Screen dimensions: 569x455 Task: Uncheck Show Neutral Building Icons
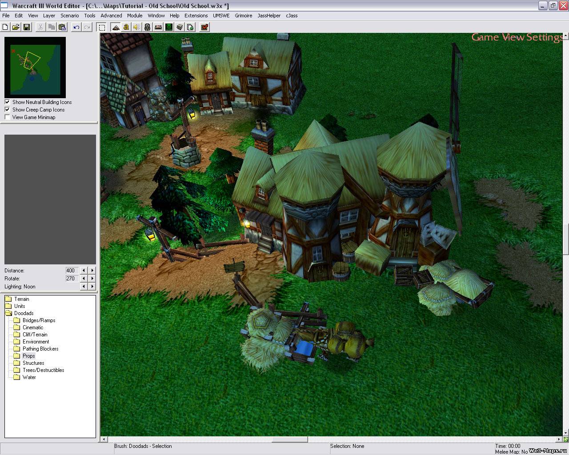7,102
